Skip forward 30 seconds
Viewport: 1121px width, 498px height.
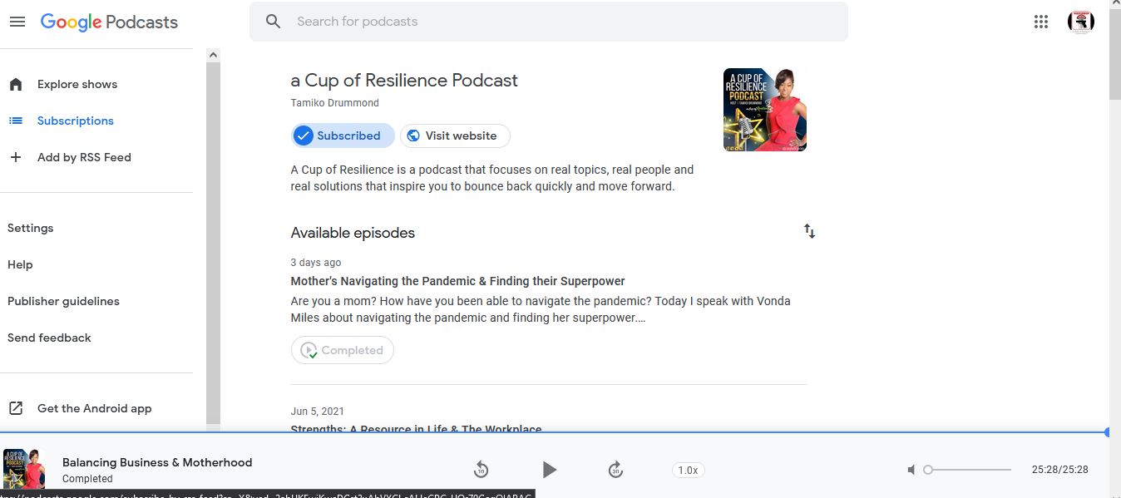tap(615, 470)
